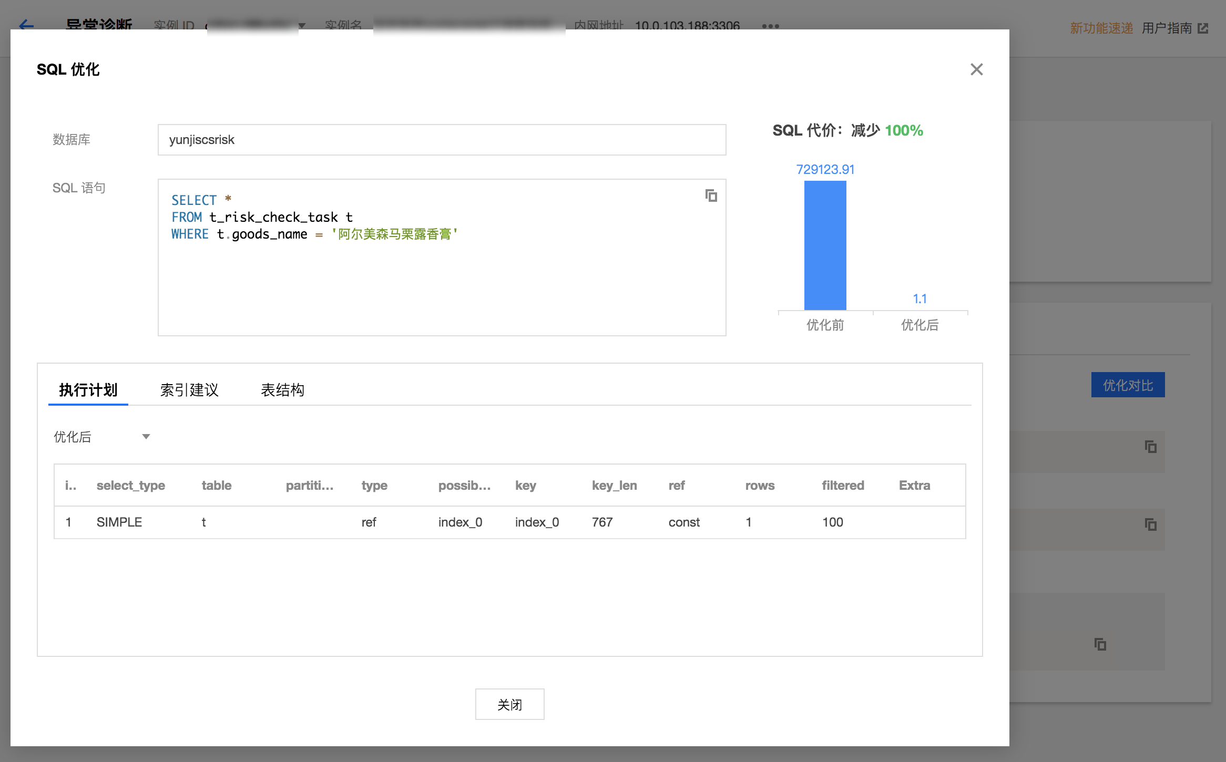Click the 优化对比 button

pyautogui.click(x=1128, y=385)
